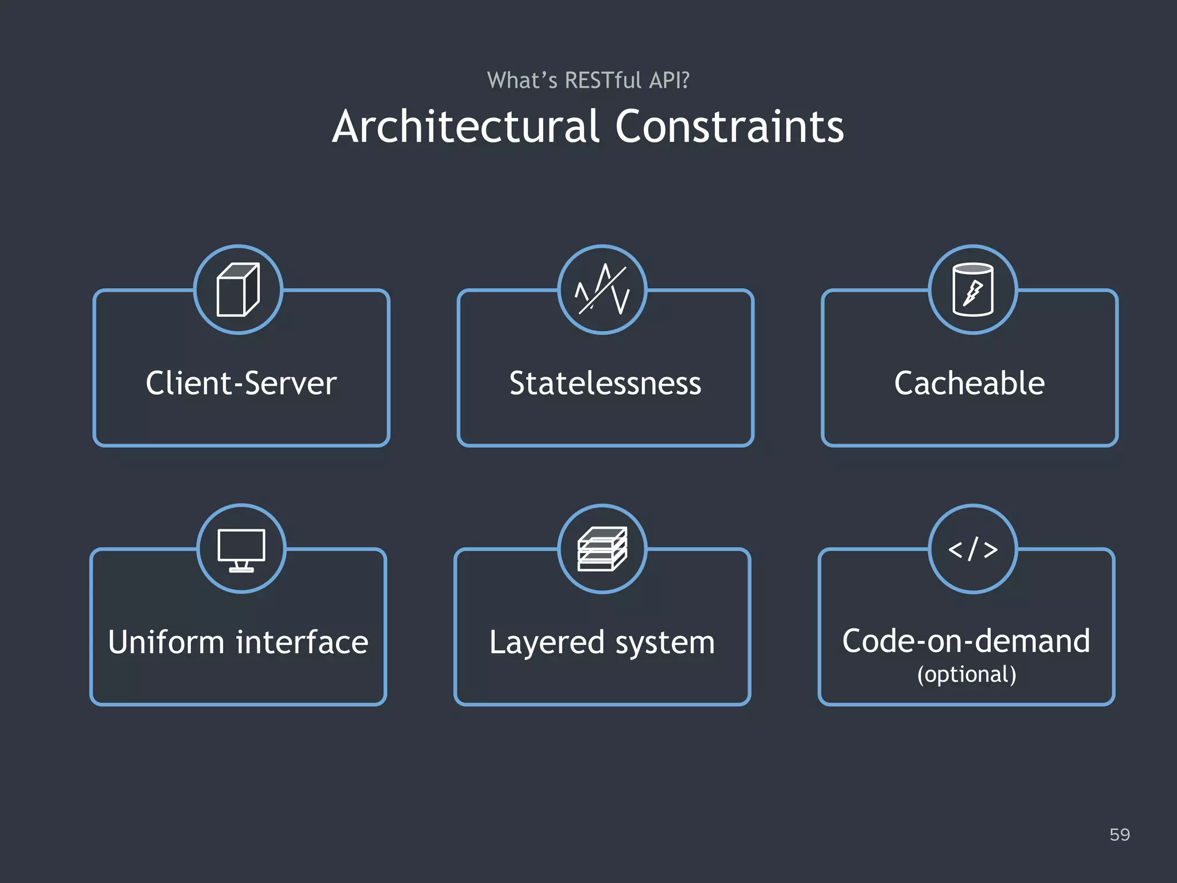
Task: Select the Layered system label
Action: pos(602,643)
